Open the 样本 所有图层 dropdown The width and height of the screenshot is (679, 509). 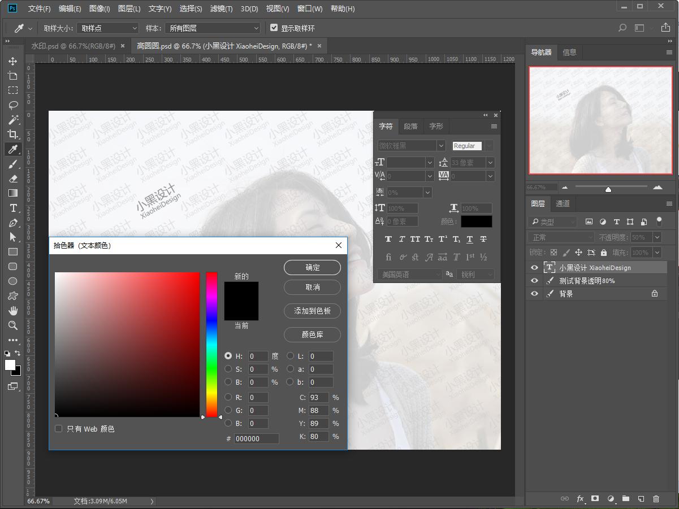(x=213, y=28)
